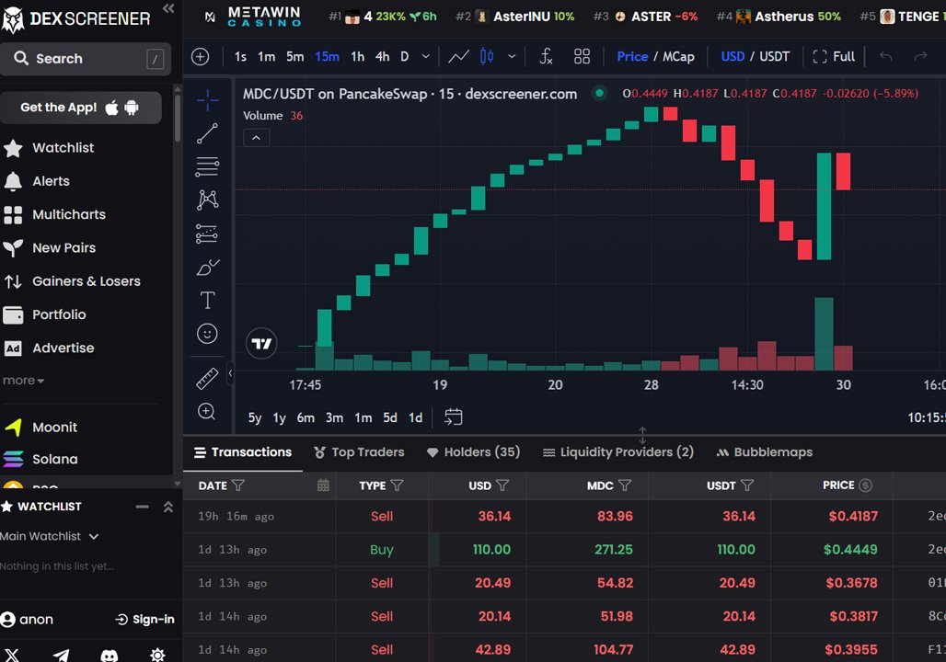Select the measure ruler tool
The width and height of the screenshot is (946, 662).
[x=207, y=378]
